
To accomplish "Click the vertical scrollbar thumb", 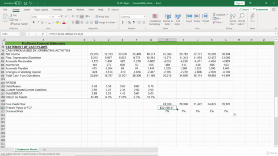I will (x=276, y=107).
